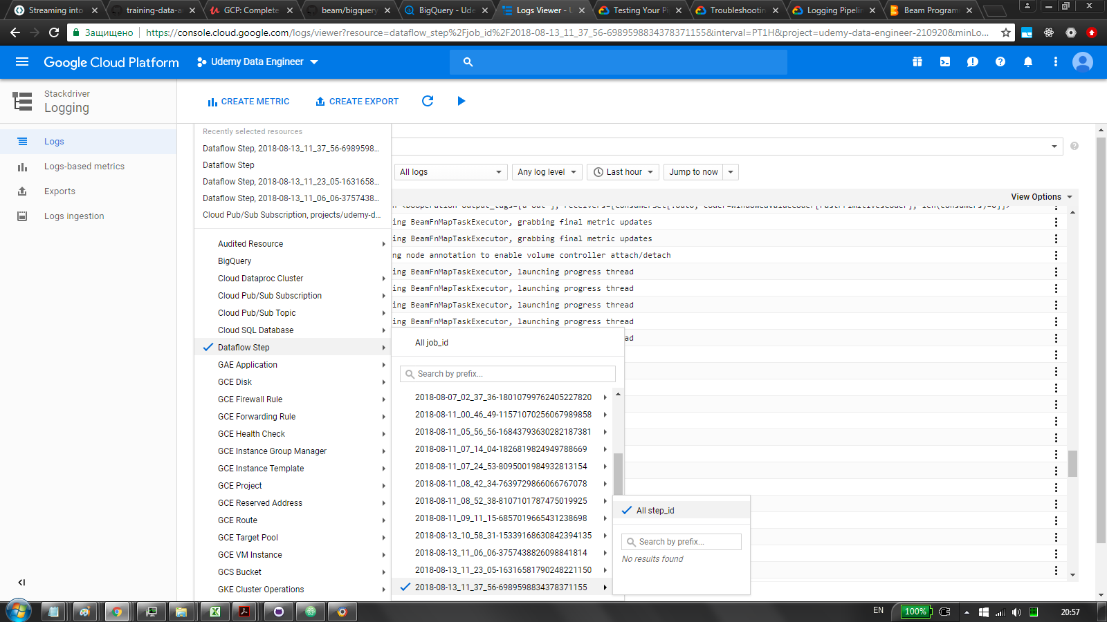
Task: Open the Google Cloud navigation hamburger menu
Action: coord(22,62)
